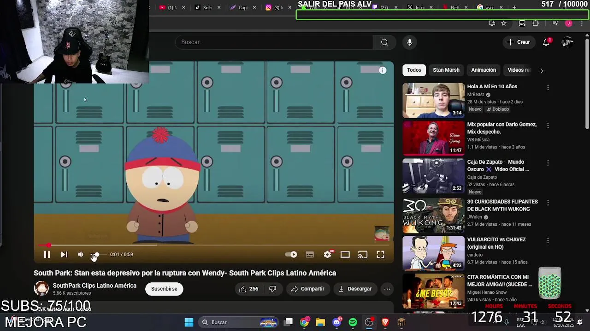Open Hola A Mí En 10 Años thumbnail
This screenshot has width=590, height=331.
[433, 100]
